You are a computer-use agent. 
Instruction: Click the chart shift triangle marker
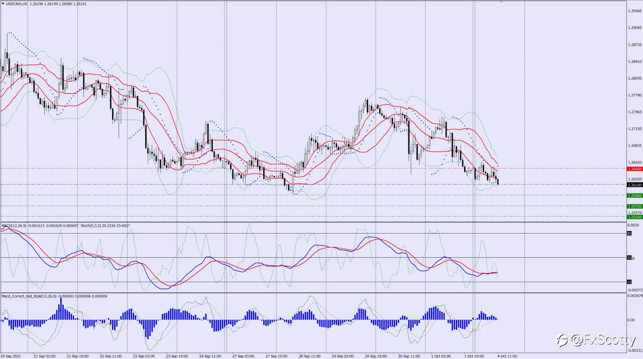tap(501, 2)
